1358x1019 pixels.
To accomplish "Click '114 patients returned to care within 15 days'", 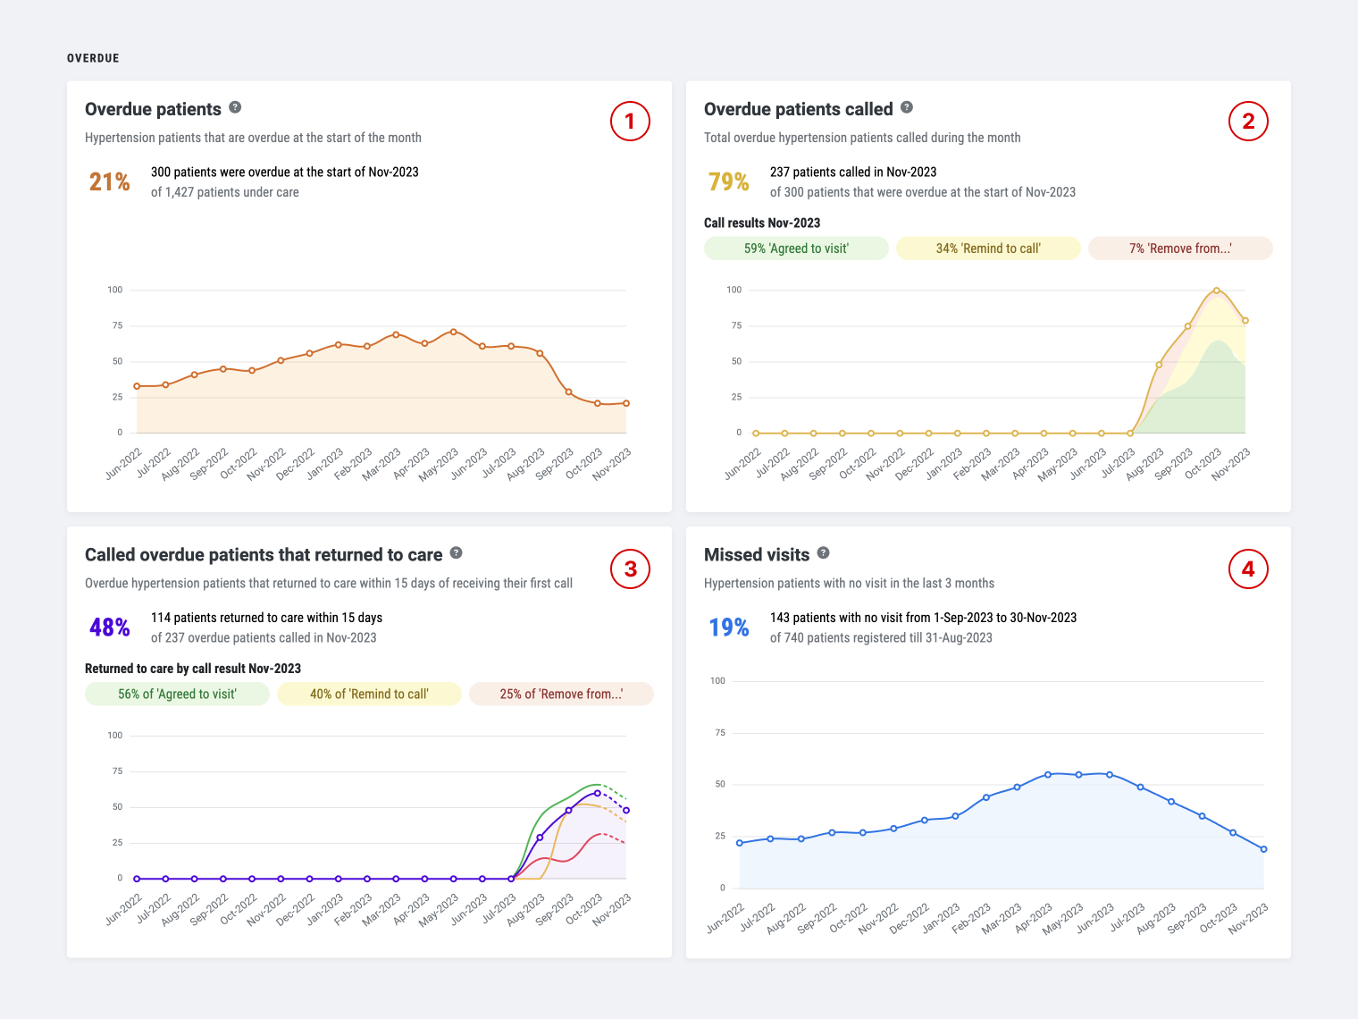I will [266, 618].
